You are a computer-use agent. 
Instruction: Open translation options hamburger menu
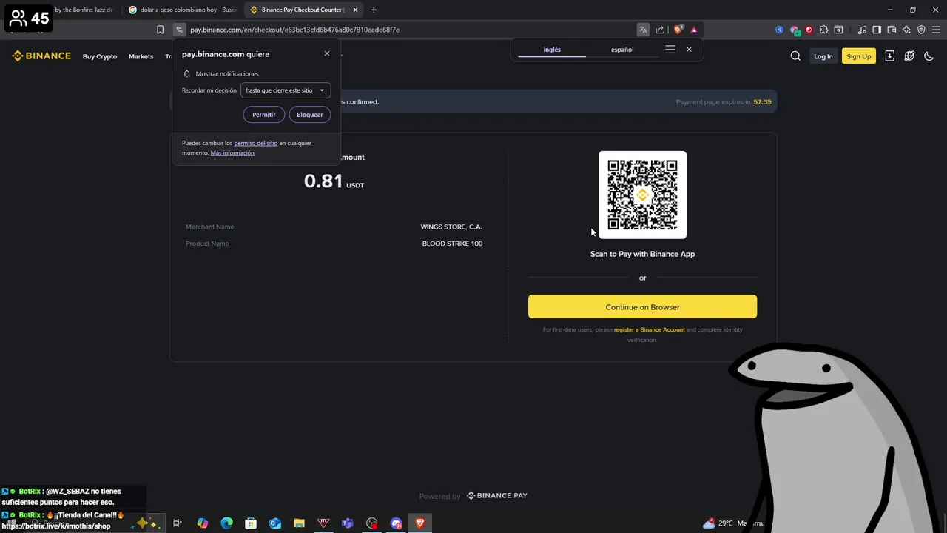coord(670,50)
